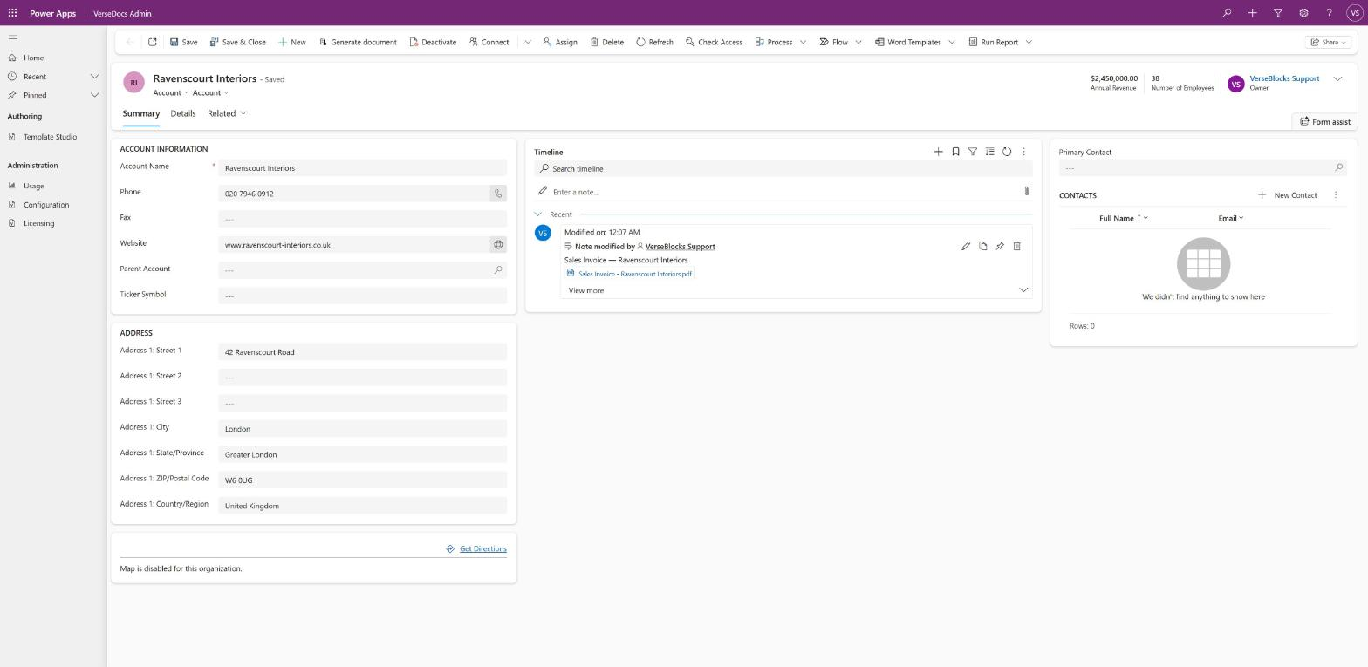Click Check Access
1368x667 pixels.
[x=714, y=42]
